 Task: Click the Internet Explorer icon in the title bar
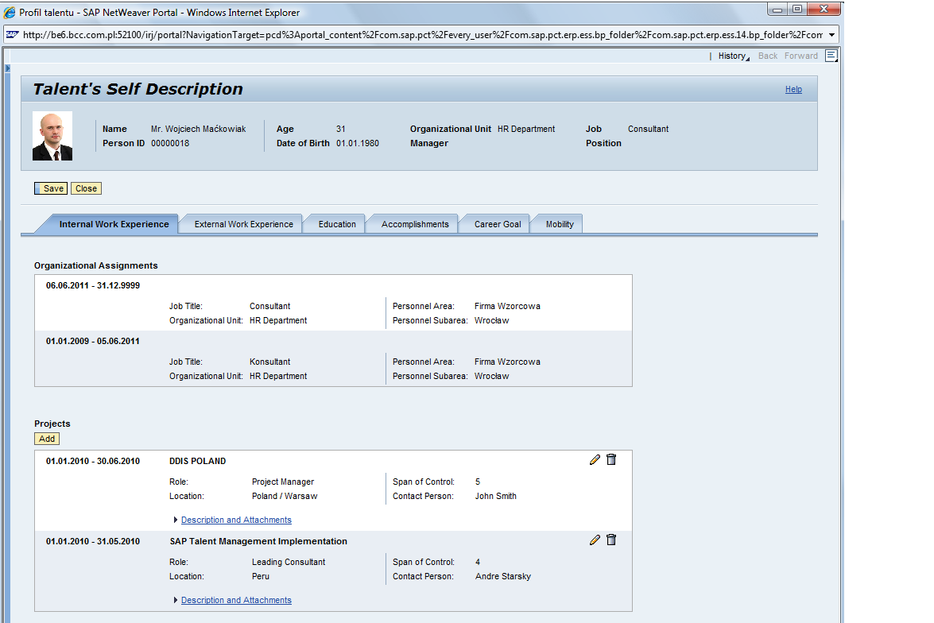8,11
